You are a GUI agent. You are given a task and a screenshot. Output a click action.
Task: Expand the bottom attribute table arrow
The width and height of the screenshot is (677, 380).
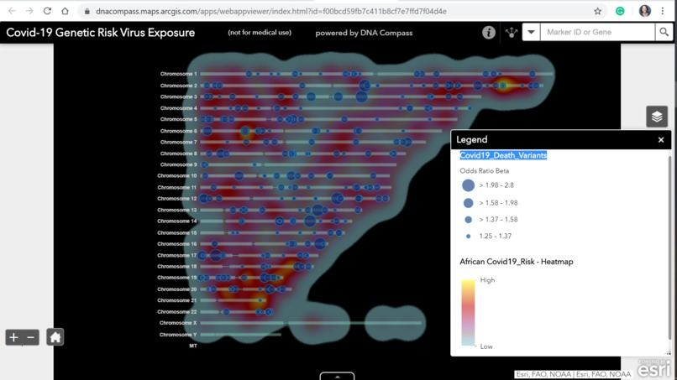337,376
